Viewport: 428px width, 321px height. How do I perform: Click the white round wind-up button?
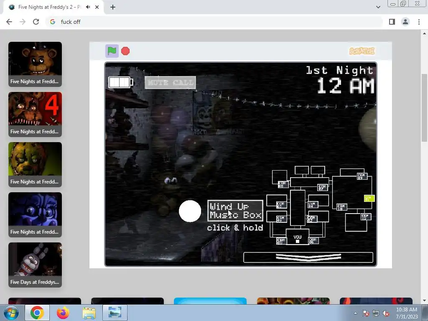(x=190, y=211)
